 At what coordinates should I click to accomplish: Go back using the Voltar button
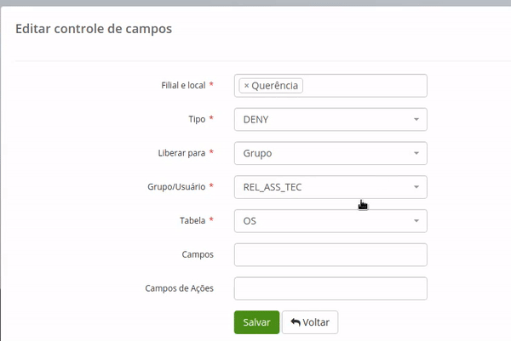click(310, 322)
